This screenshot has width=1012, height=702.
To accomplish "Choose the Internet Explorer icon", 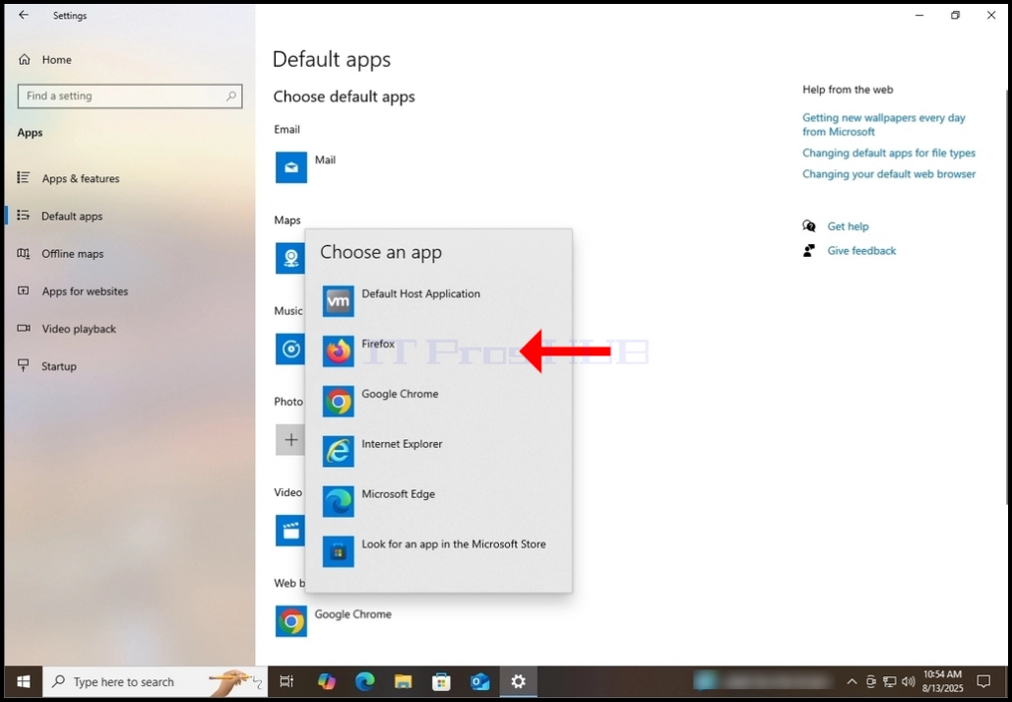I will tap(339, 452).
